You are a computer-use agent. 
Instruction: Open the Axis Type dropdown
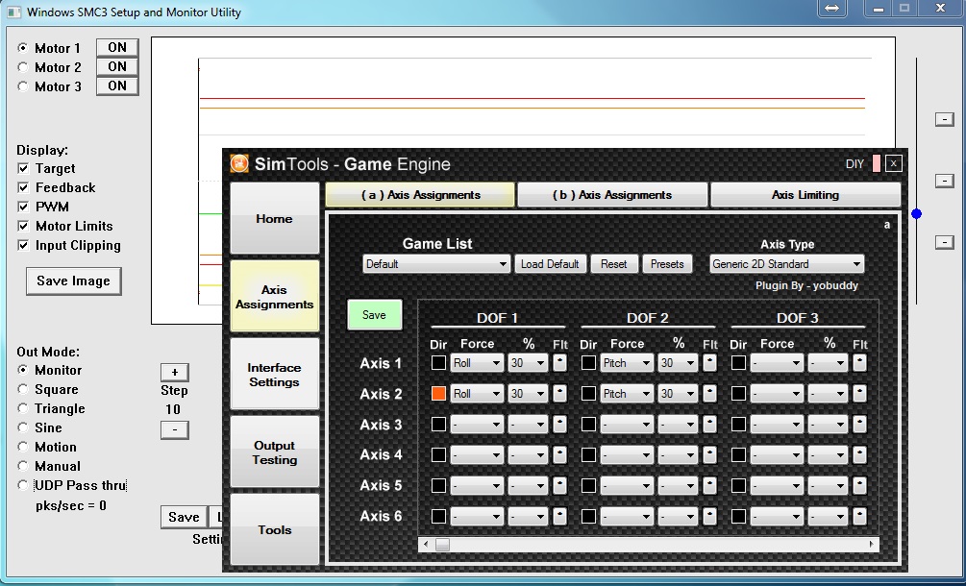pos(786,264)
